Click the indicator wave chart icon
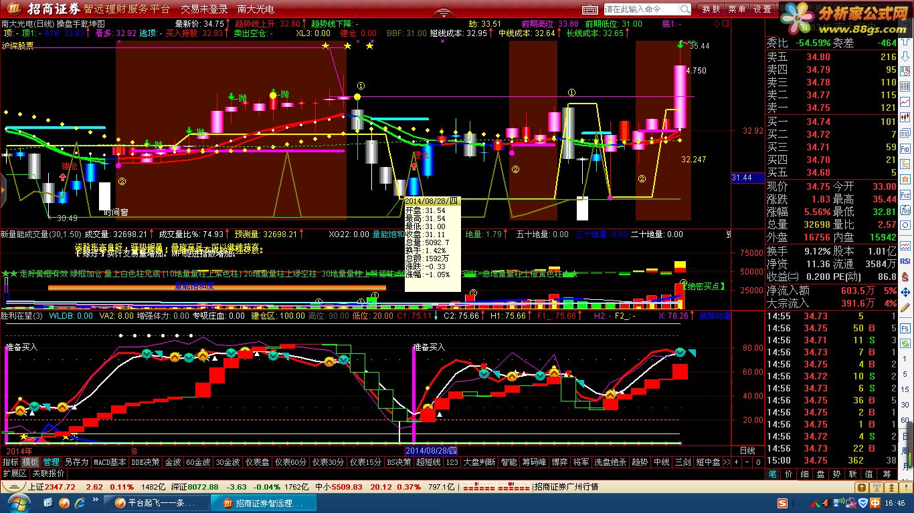The image size is (914, 513). [x=905, y=246]
